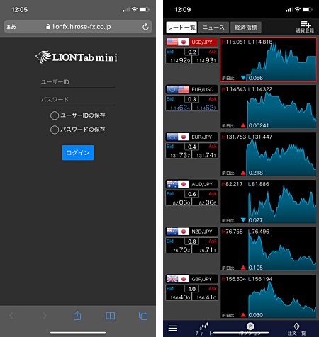Select the レート一覧 tab
Image resolution: width=319 pixels, height=337 pixels.
pyautogui.click(x=181, y=28)
